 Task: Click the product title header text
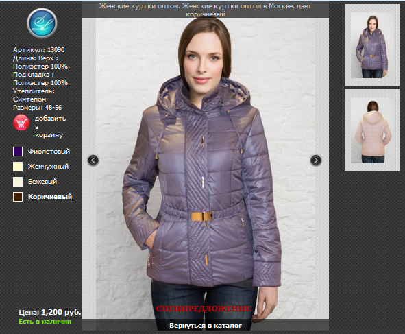pyautogui.click(x=206, y=10)
